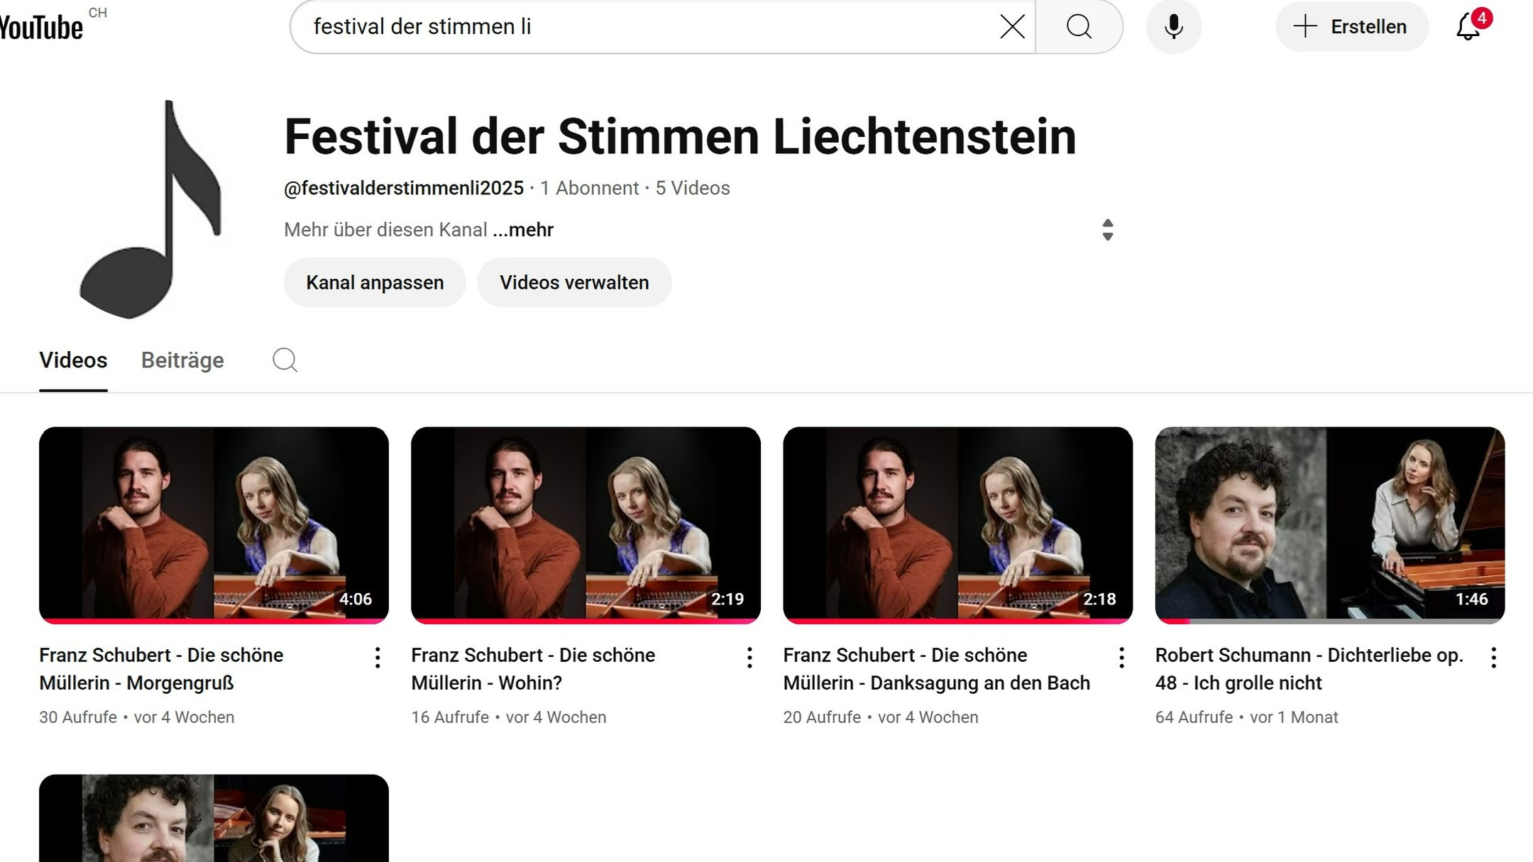The width and height of the screenshot is (1533, 862).
Task: Click the YouTube logo
Action: (x=41, y=27)
